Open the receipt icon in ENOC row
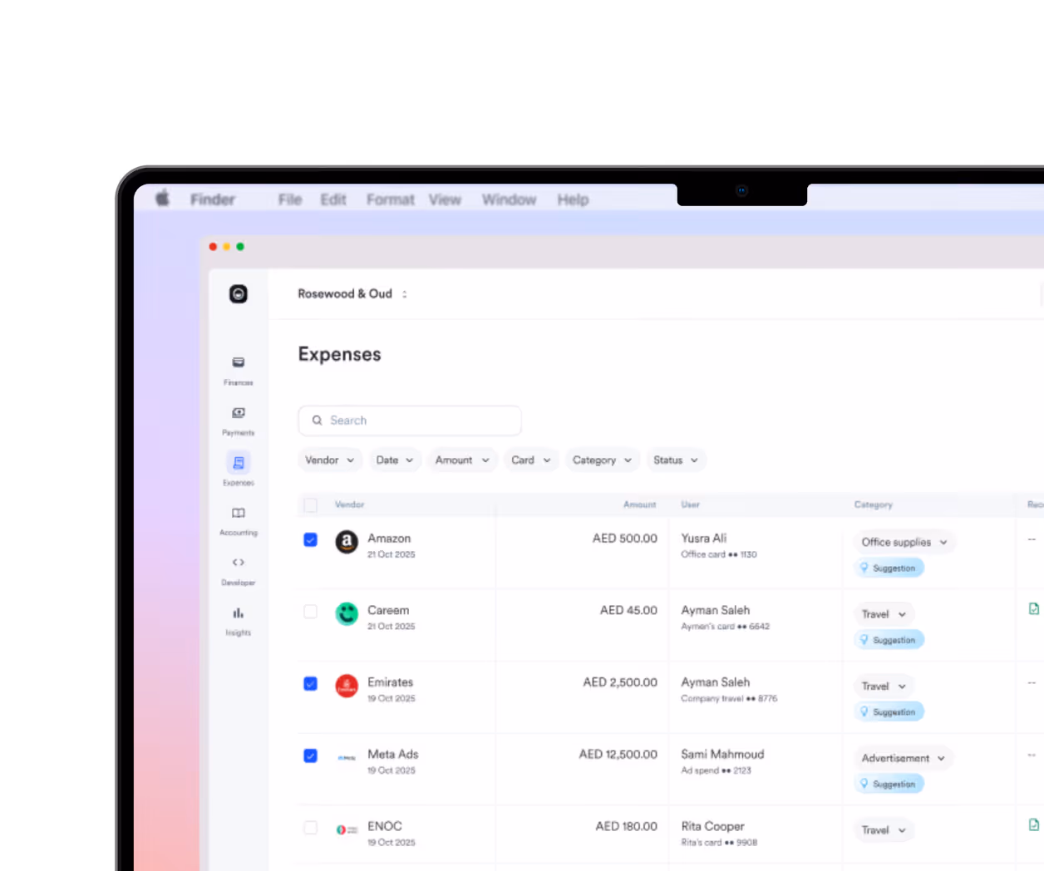 point(1034,825)
